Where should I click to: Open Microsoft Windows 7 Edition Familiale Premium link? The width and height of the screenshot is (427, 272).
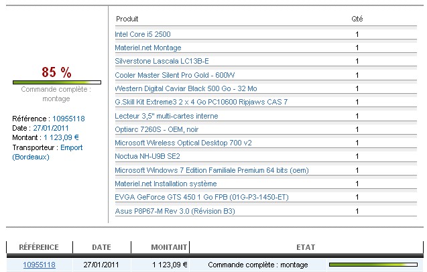(212, 170)
